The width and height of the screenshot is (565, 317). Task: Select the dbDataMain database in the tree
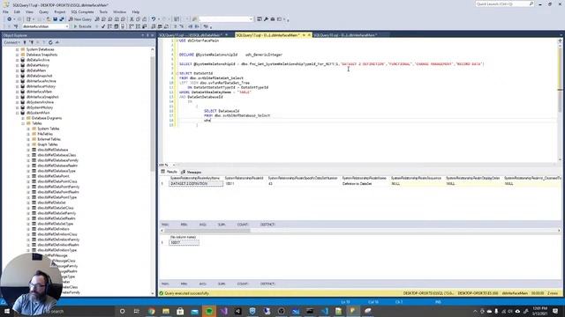[x=36, y=70]
